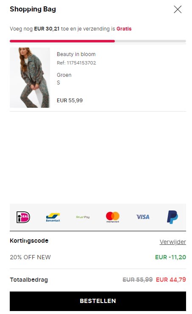The image size is (192, 314).
Task: Click the Shopping Bag title
Action: click(x=33, y=9)
